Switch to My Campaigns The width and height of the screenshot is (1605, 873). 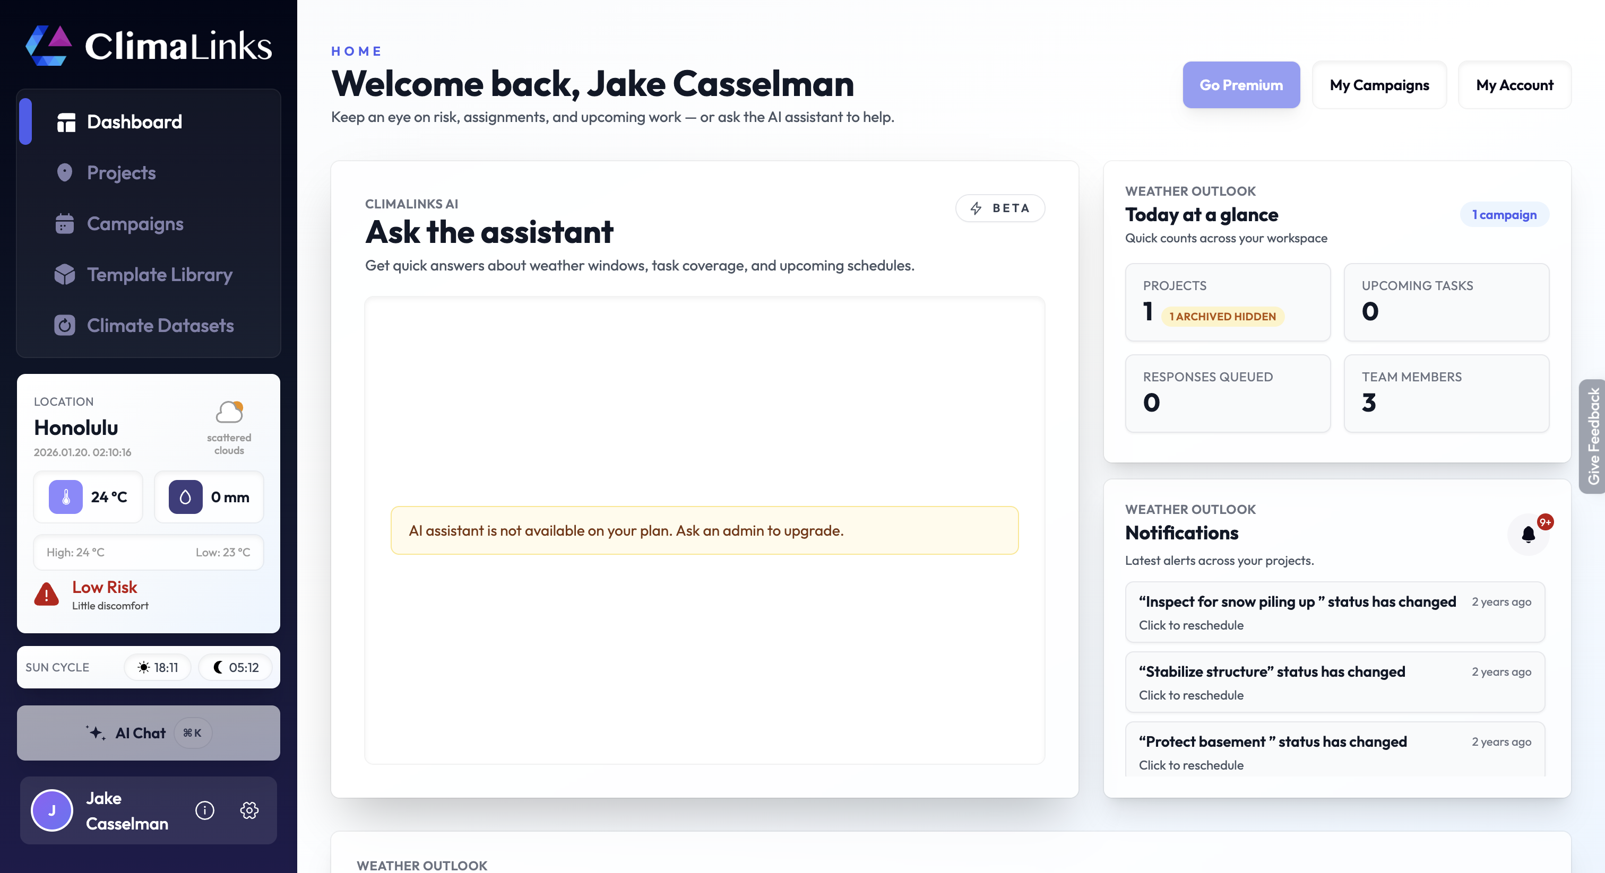(1379, 85)
